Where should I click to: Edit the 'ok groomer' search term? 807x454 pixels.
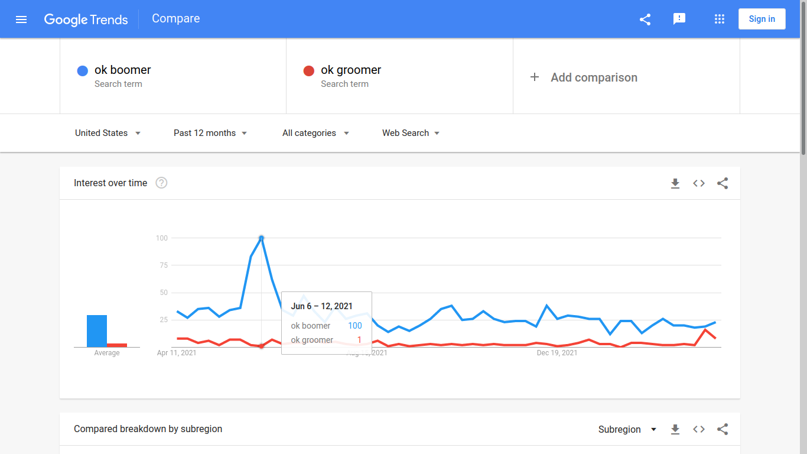399,76
